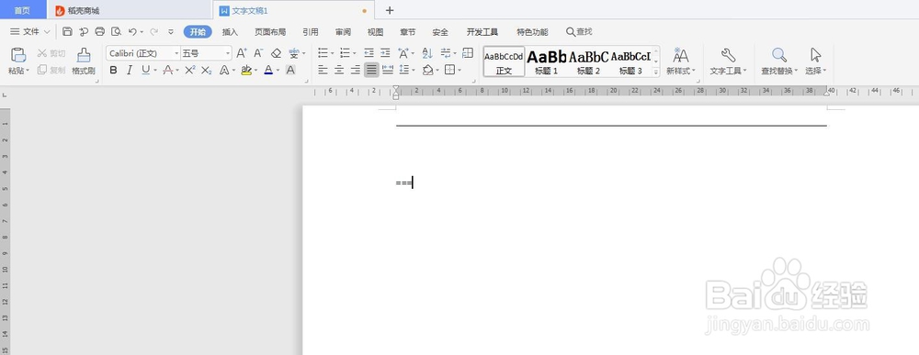Screen dimensions: 919x355
Task: Open the 开发工具 (Developer) tab
Action: pos(482,32)
